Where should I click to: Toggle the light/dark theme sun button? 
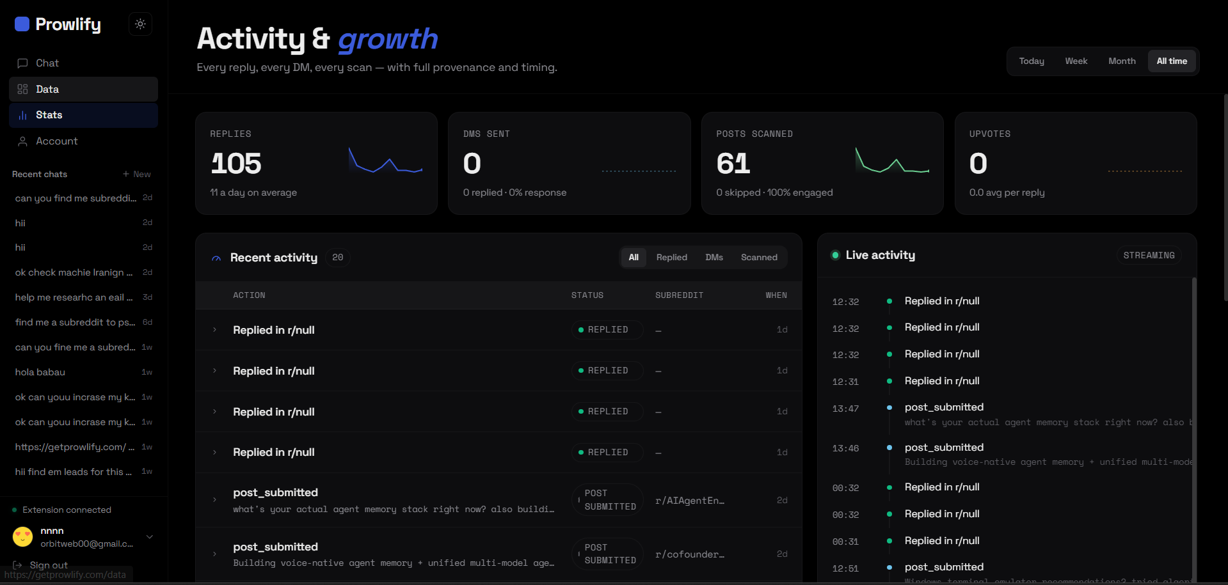coord(140,24)
